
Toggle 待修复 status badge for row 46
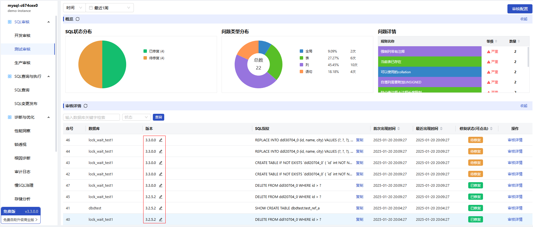tap(475, 140)
